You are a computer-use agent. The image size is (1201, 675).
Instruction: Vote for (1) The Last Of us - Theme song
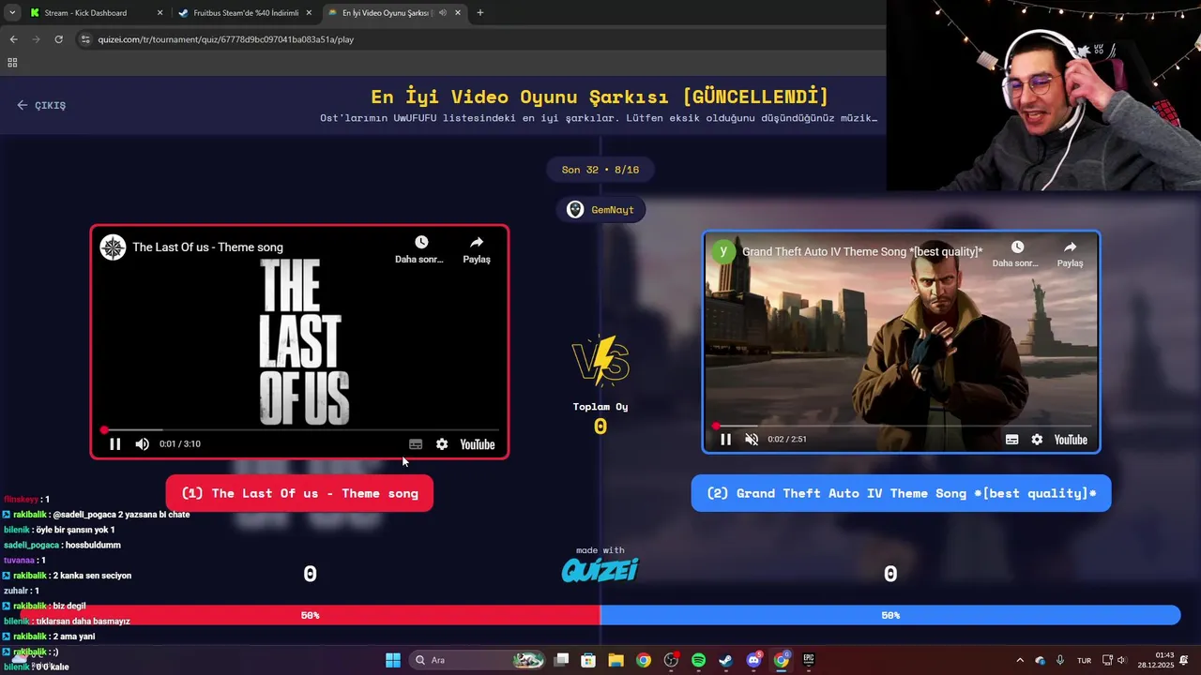[299, 493]
